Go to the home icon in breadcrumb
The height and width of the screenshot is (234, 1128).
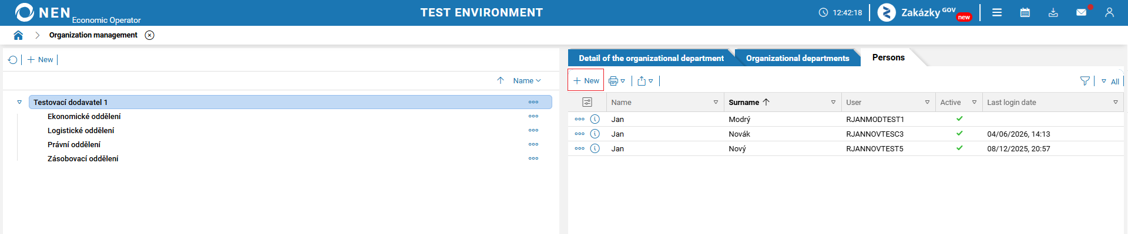tap(18, 35)
